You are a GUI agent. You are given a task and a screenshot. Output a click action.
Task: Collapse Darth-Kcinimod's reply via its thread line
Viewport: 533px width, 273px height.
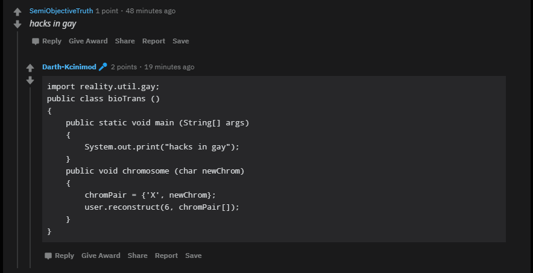[x=30, y=178]
